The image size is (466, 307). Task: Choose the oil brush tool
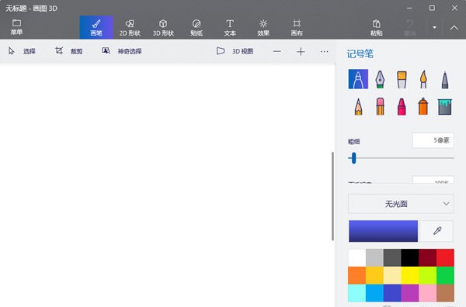pyautogui.click(x=402, y=80)
